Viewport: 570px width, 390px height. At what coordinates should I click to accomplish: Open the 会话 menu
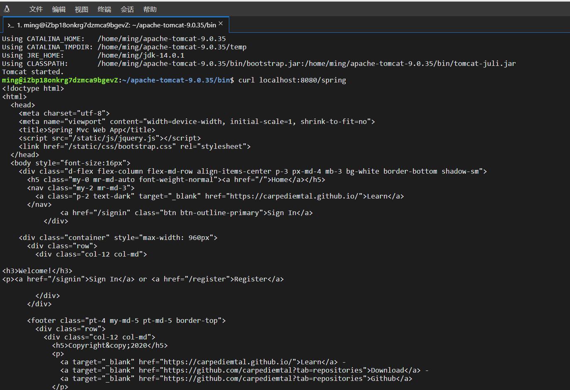point(127,9)
